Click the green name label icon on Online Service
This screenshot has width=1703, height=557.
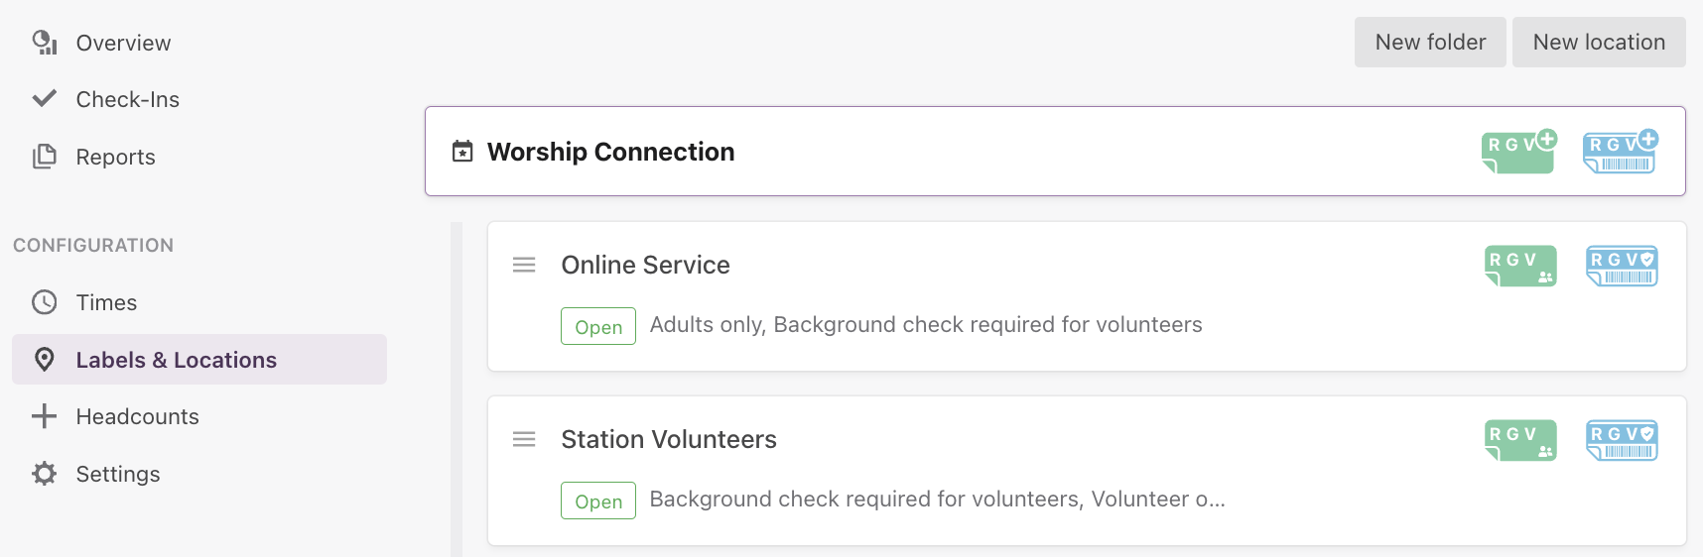pyautogui.click(x=1520, y=266)
